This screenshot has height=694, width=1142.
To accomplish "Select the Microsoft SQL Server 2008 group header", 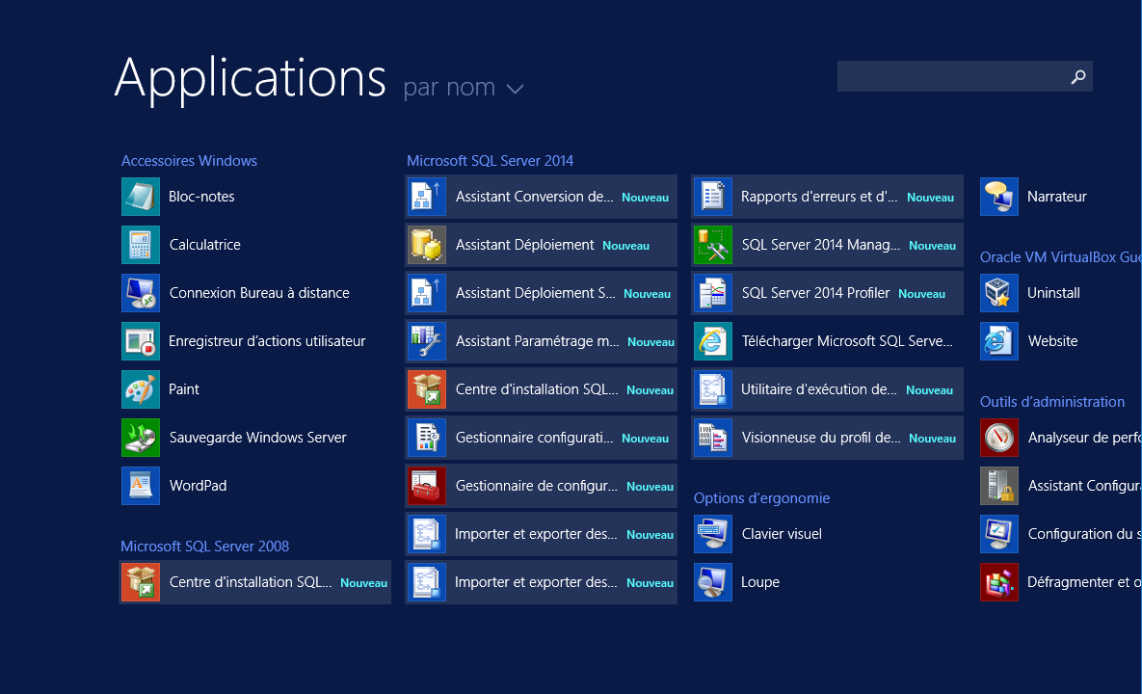I will pos(204,547).
